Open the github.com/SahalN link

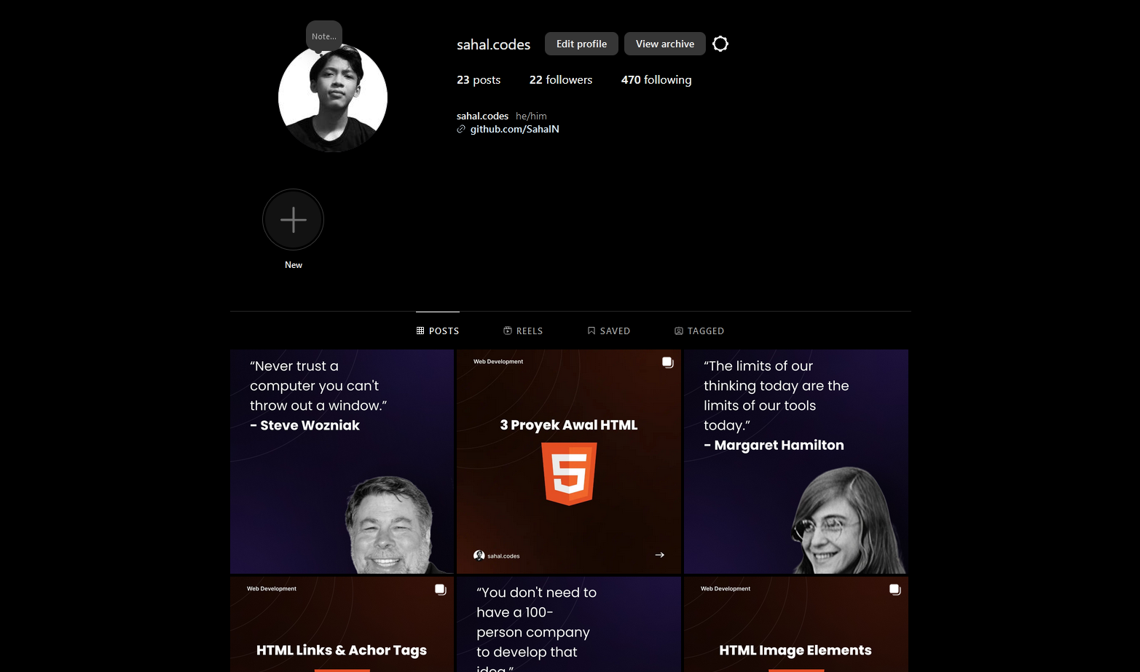[x=514, y=130]
